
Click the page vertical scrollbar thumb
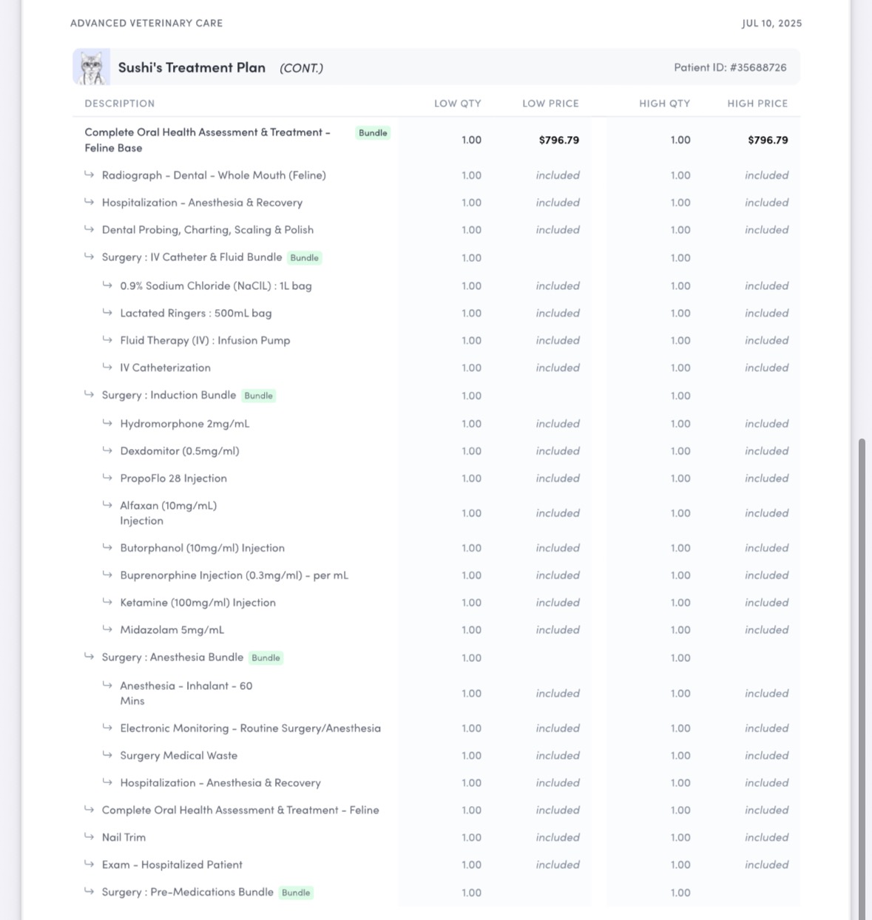click(861, 679)
